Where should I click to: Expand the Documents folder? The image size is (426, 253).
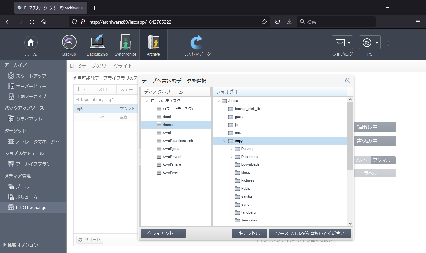[231, 157]
